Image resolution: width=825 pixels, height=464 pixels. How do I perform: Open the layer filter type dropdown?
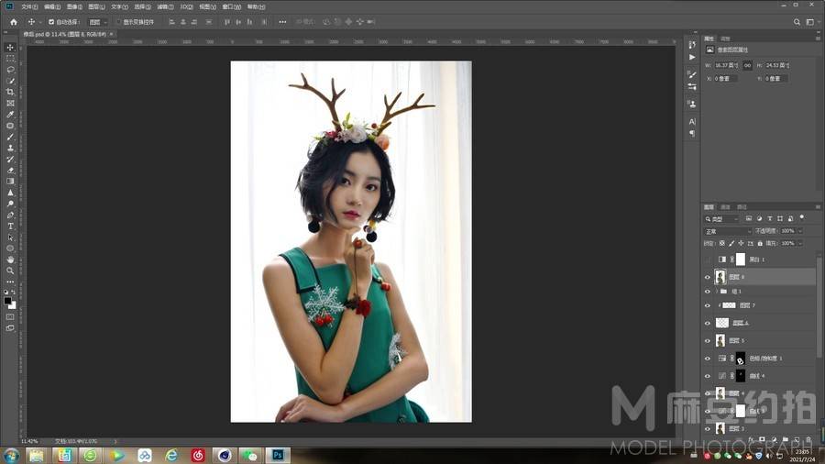tap(721, 219)
